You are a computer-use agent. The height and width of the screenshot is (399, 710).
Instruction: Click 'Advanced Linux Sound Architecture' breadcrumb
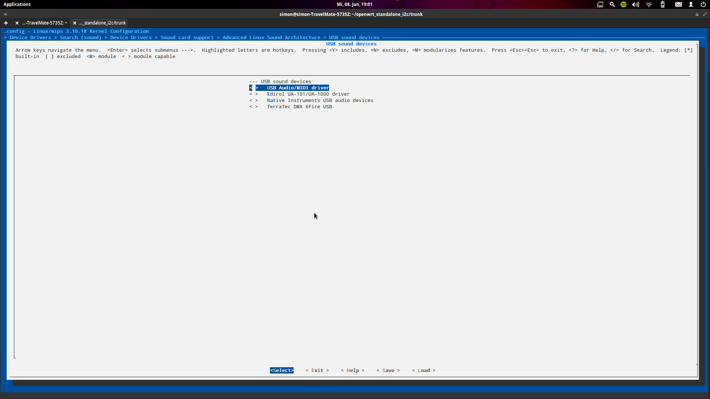coord(271,38)
